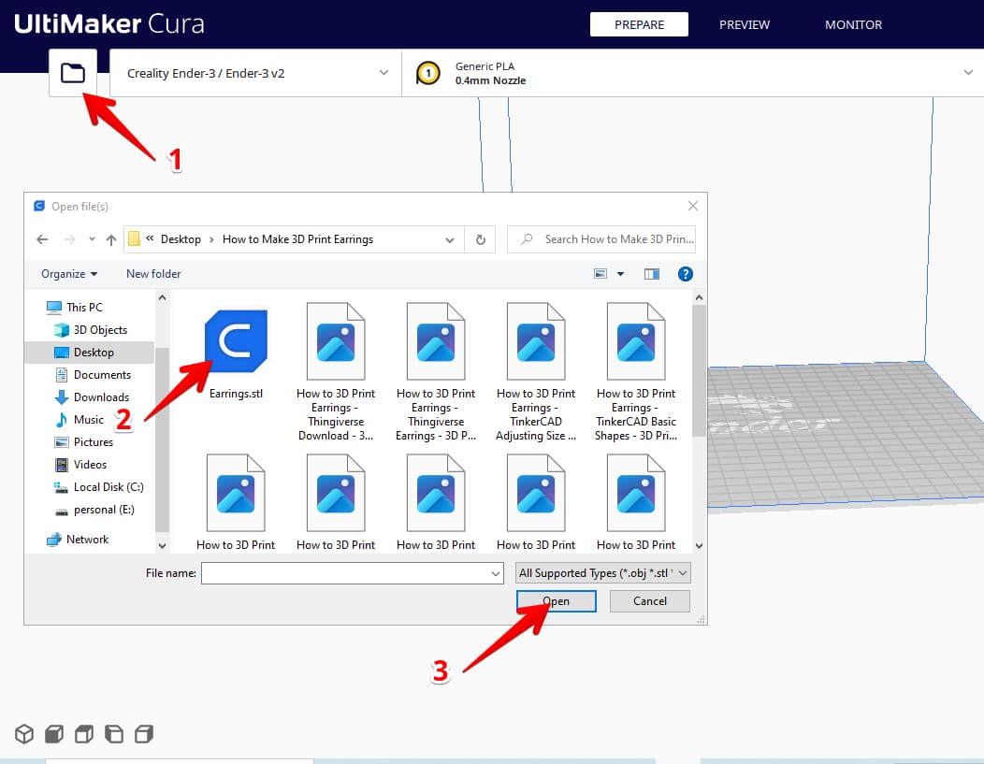Click the extruder 1 material icon

click(428, 73)
